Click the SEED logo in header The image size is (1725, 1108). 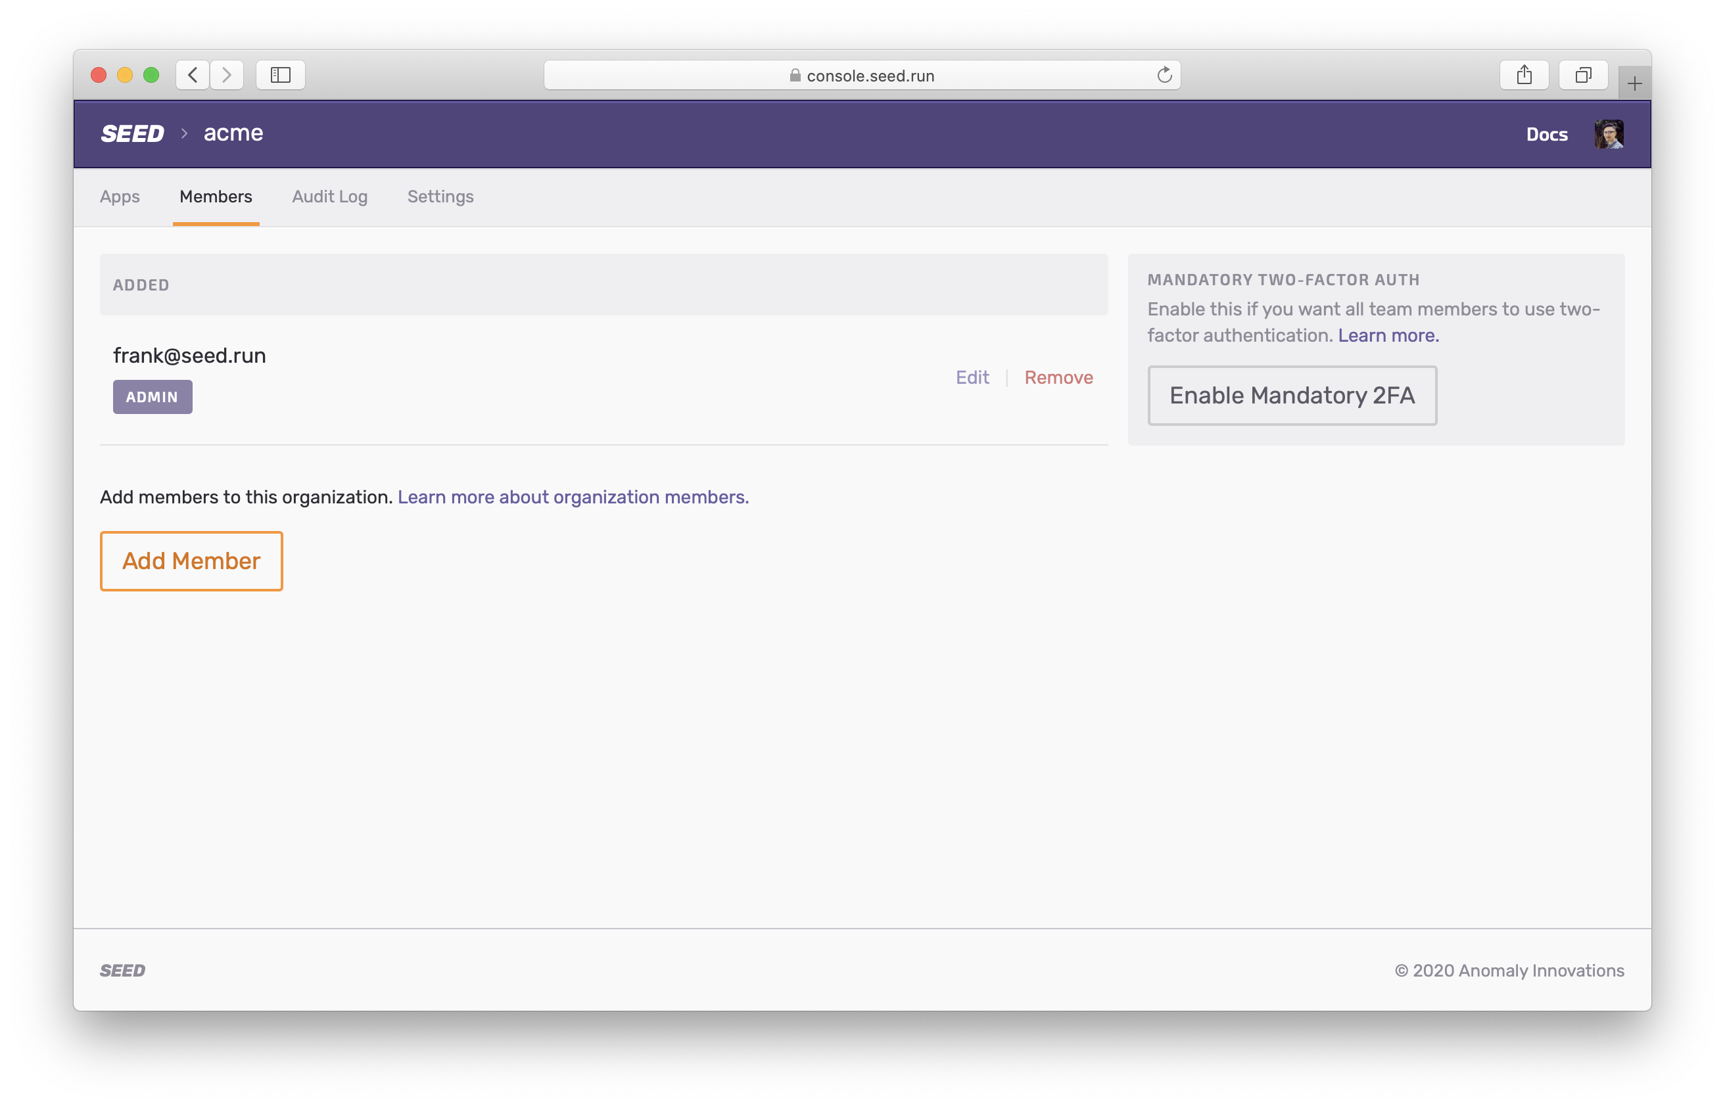click(132, 134)
